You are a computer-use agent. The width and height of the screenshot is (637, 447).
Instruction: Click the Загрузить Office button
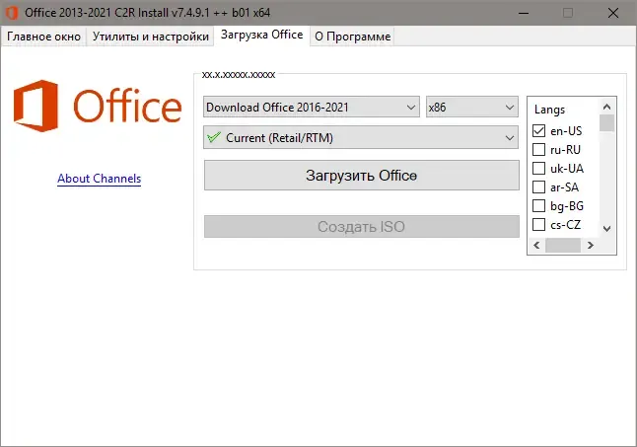[362, 175]
